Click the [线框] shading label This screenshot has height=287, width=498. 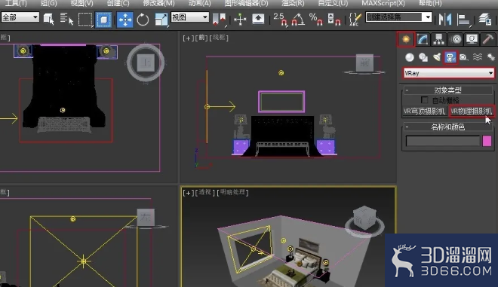pos(219,38)
